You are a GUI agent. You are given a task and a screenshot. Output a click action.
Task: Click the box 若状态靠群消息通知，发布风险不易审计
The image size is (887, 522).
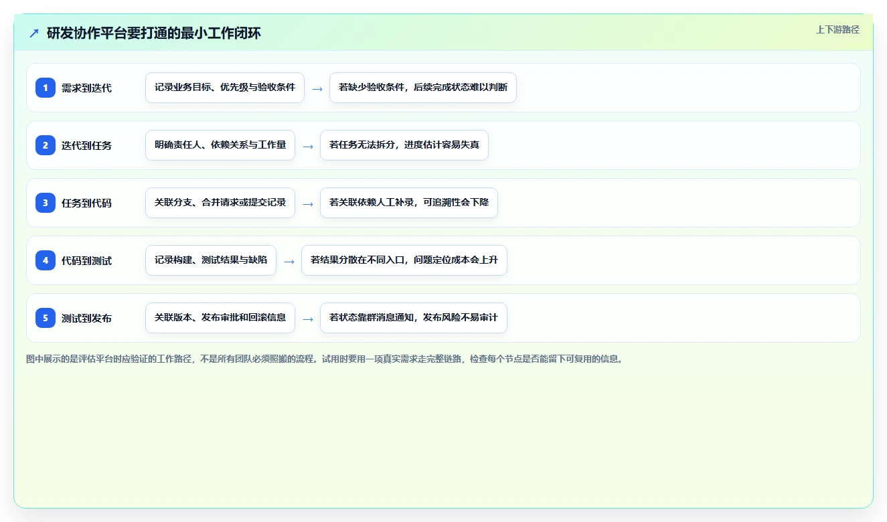point(414,318)
